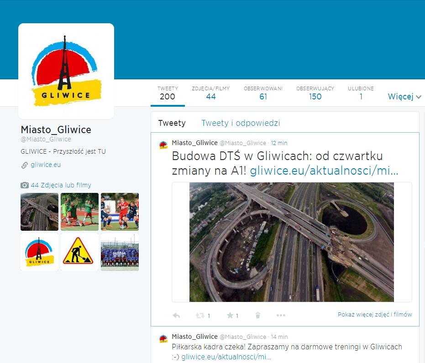The height and width of the screenshot is (363, 425).
Task: Click avatar beside the 14 min tweet
Action: pos(163,339)
